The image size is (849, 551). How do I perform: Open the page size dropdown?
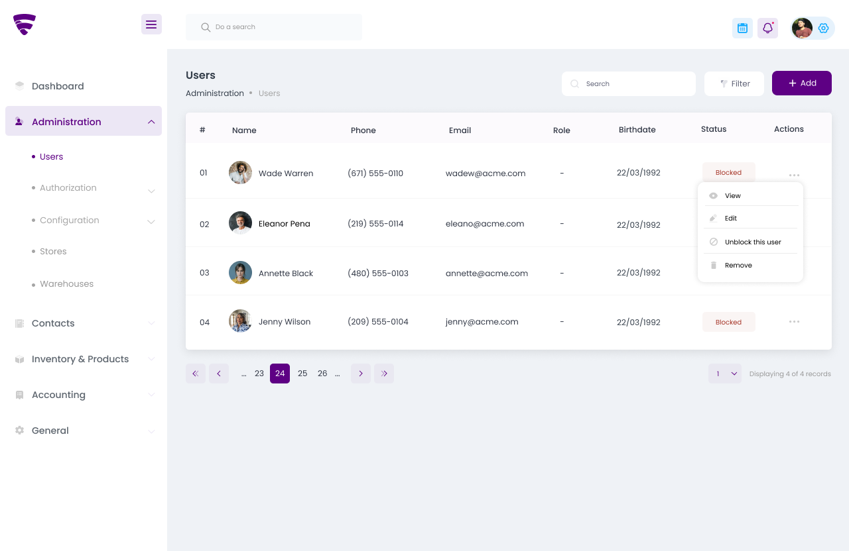(x=725, y=374)
